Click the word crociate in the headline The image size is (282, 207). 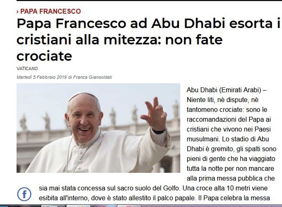point(44,56)
